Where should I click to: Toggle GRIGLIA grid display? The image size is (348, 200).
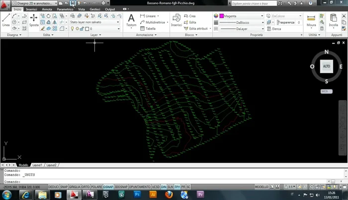pyautogui.click(x=75, y=187)
